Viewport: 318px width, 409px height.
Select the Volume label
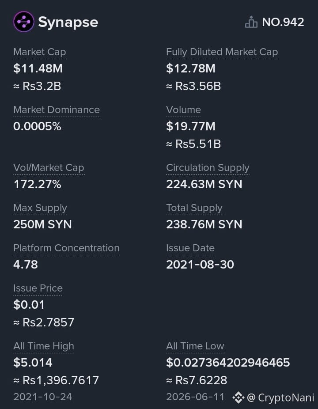(x=183, y=110)
